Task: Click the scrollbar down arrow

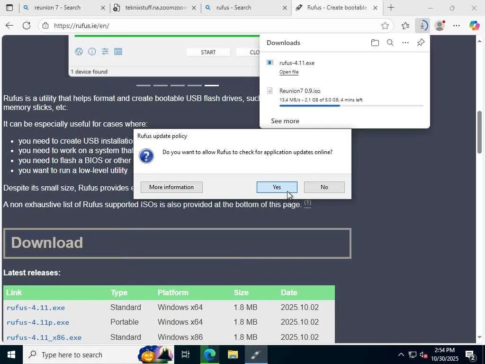Action: click(479, 337)
